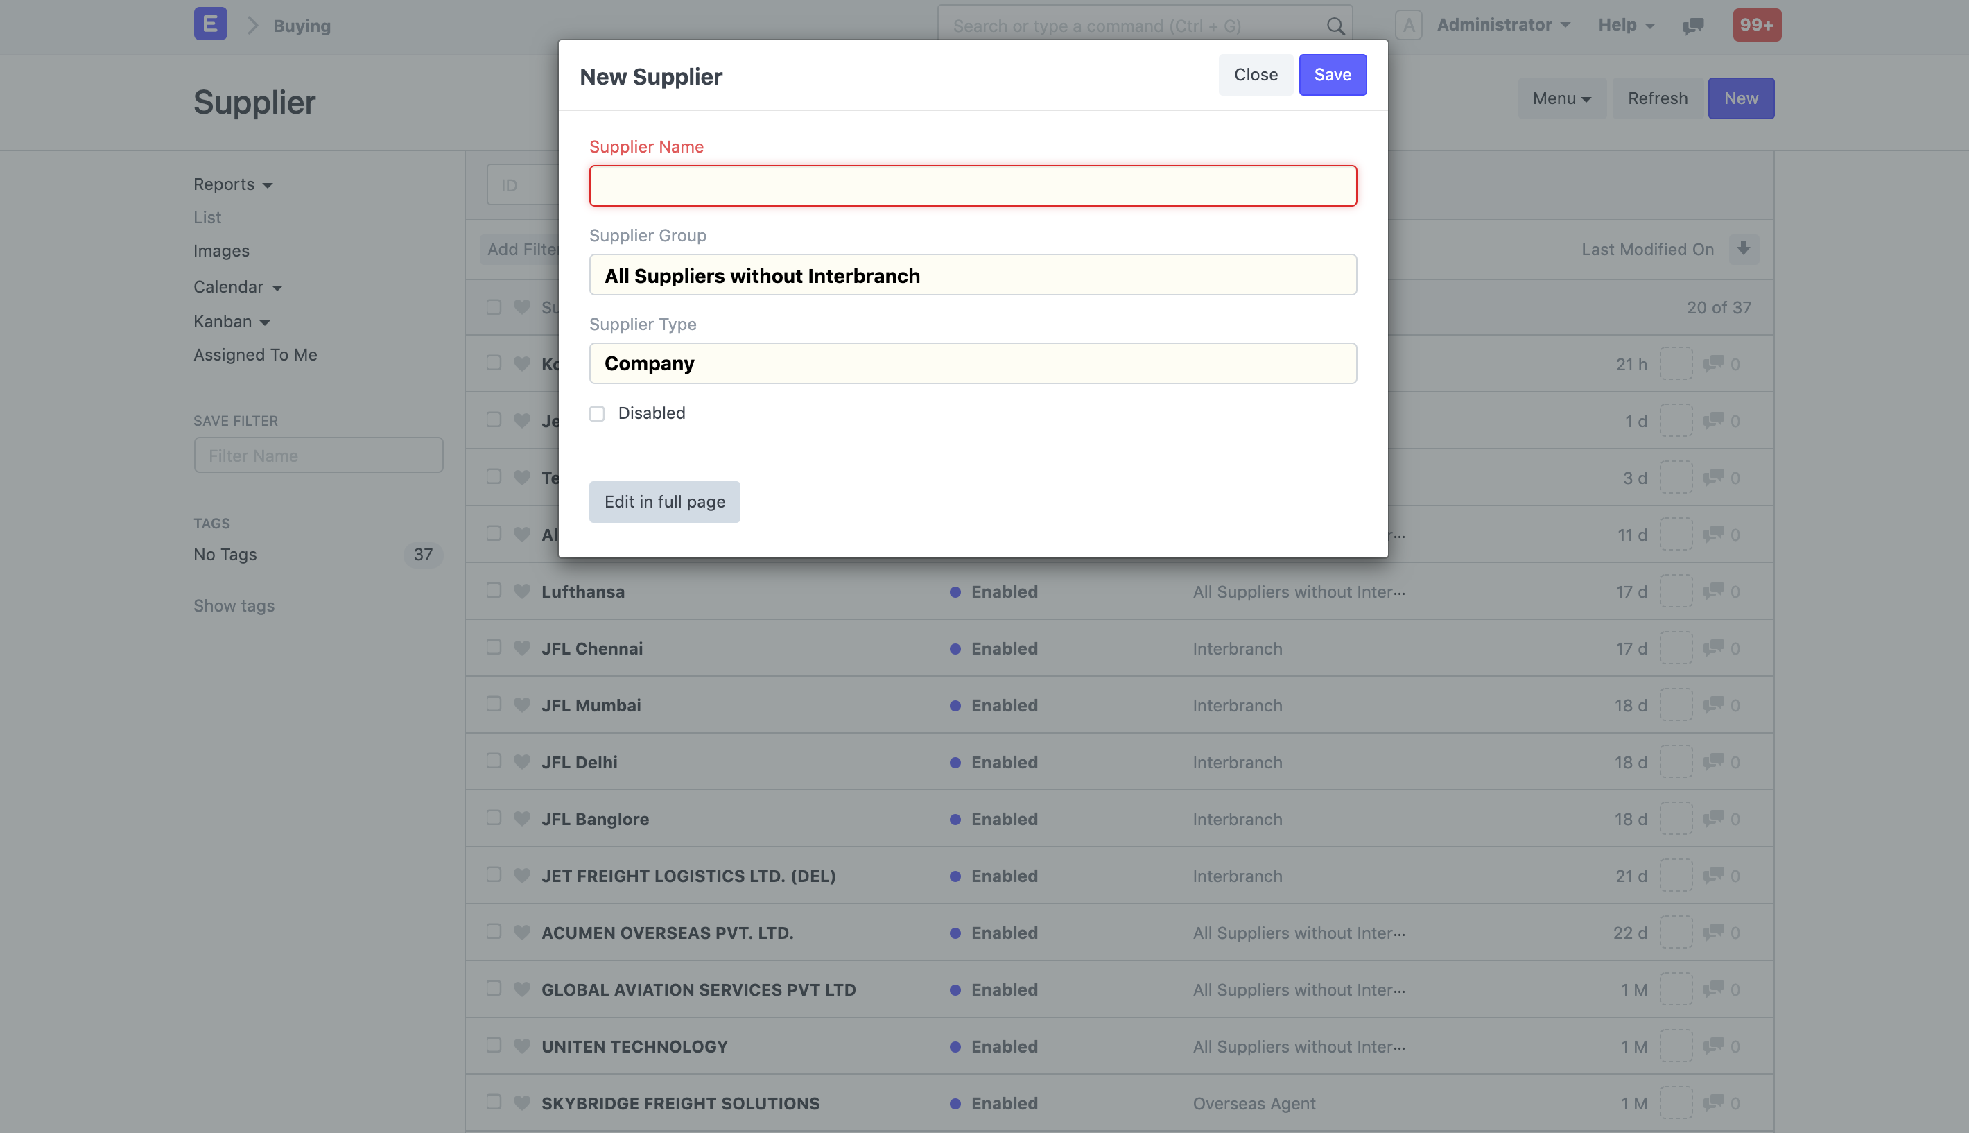
Task: Like the JFL Mumbai heart icon
Action: tap(522, 704)
